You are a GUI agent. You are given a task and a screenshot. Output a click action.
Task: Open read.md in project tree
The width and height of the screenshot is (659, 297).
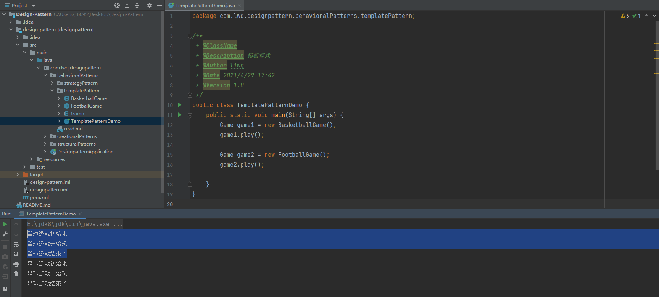pyautogui.click(x=73, y=128)
